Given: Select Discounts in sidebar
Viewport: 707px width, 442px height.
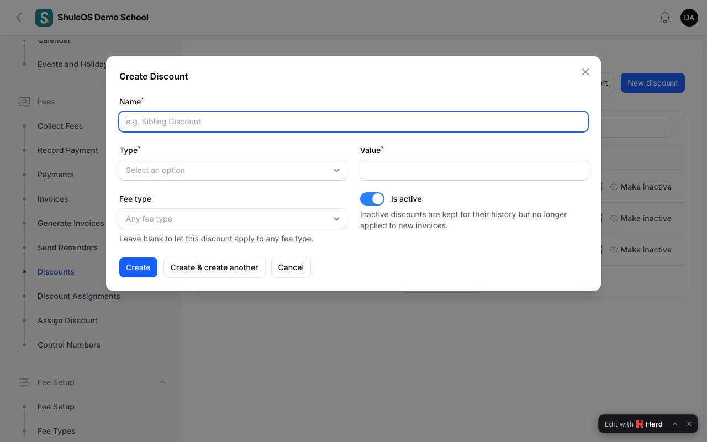Looking at the screenshot, I should (x=56, y=272).
